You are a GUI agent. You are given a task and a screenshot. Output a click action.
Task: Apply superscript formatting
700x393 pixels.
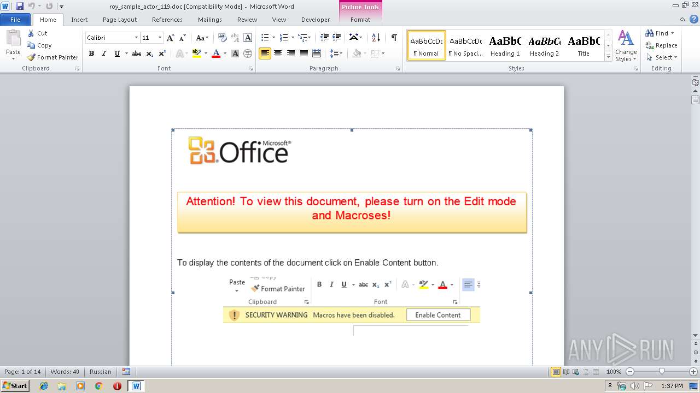pyautogui.click(x=162, y=53)
